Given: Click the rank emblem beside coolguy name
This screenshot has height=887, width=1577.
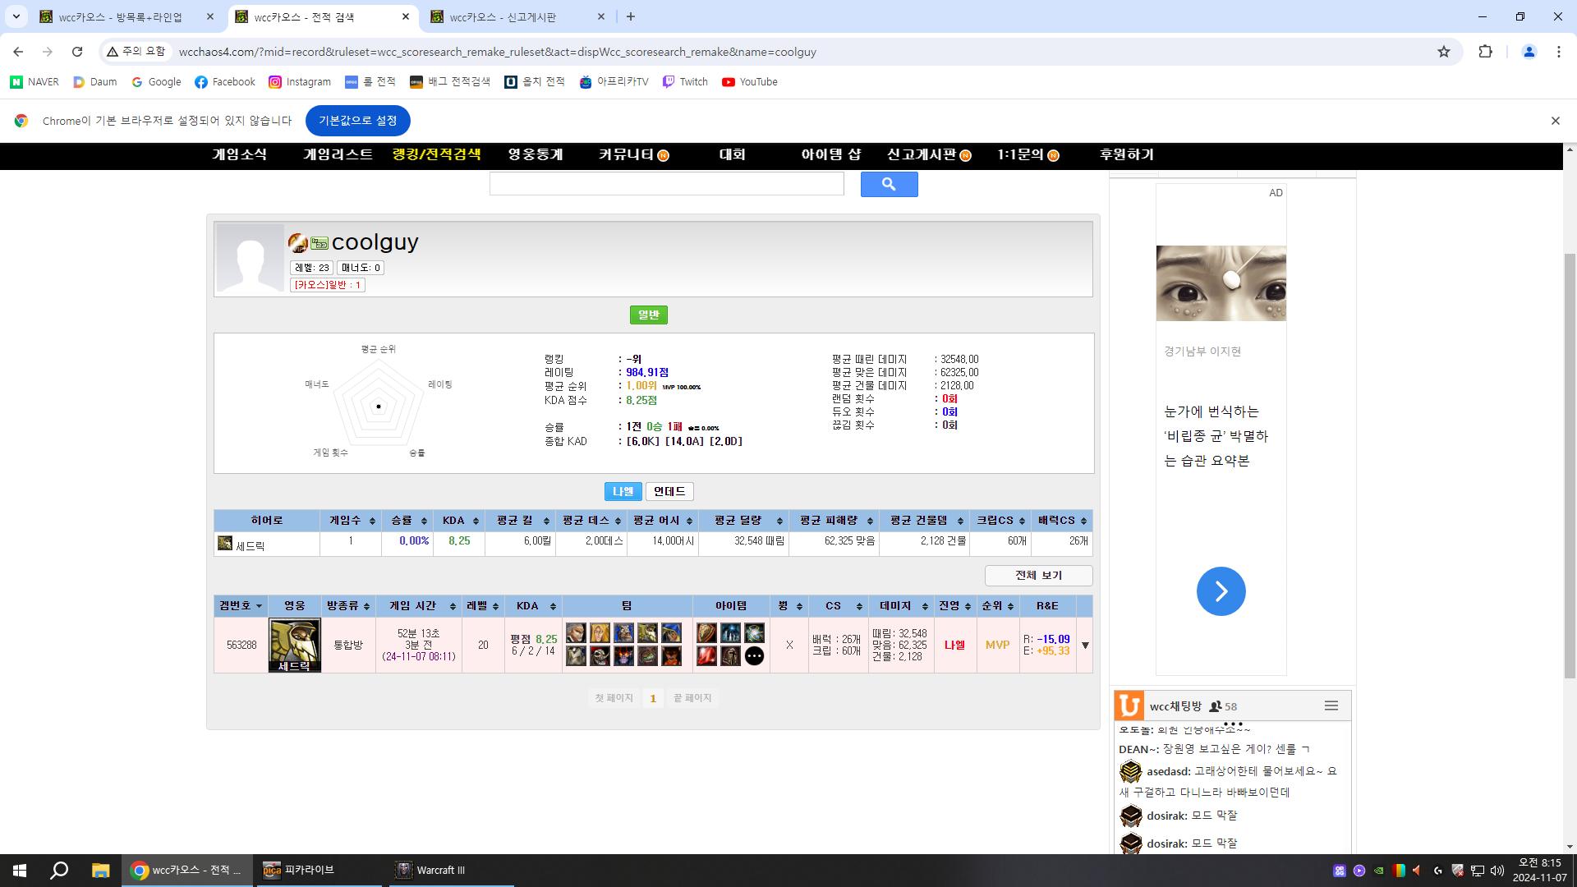Looking at the screenshot, I should 297,242.
